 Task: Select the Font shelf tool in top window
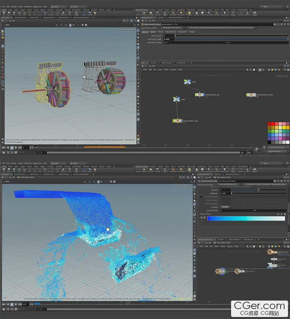pos(70,13)
